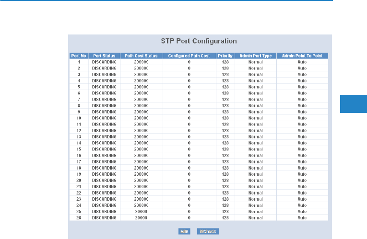Click Auto point-to-point for port 21
The height and width of the screenshot is (239, 367).
302,186
